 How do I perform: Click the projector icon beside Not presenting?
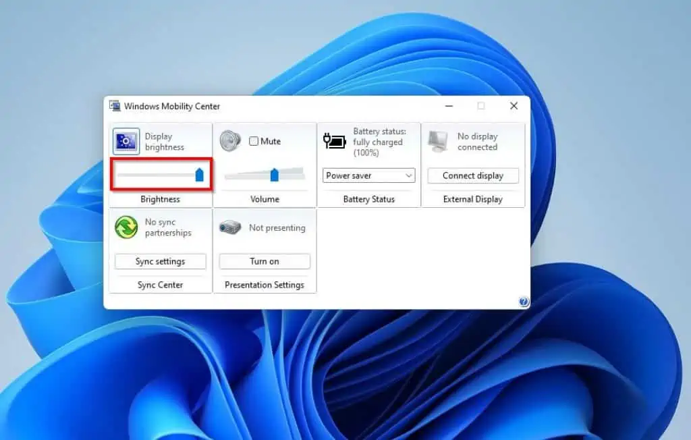click(229, 226)
